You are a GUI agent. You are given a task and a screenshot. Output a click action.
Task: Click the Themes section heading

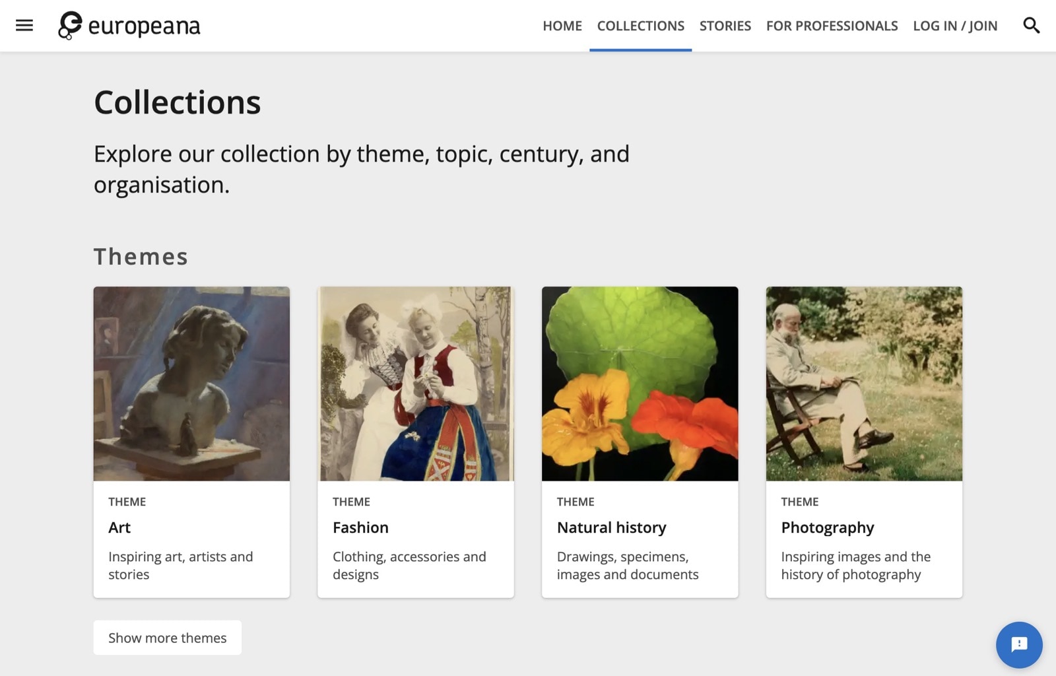point(141,256)
